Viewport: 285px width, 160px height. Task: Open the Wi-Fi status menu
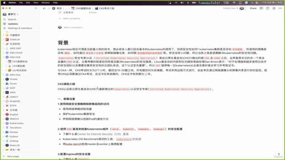[x=234, y=3]
